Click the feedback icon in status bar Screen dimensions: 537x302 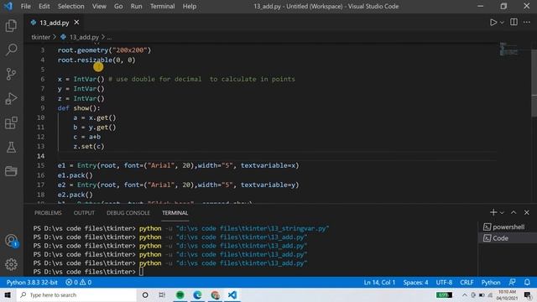tap(513, 283)
